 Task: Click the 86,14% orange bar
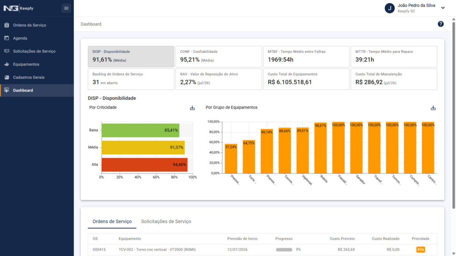tap(267, 151)
